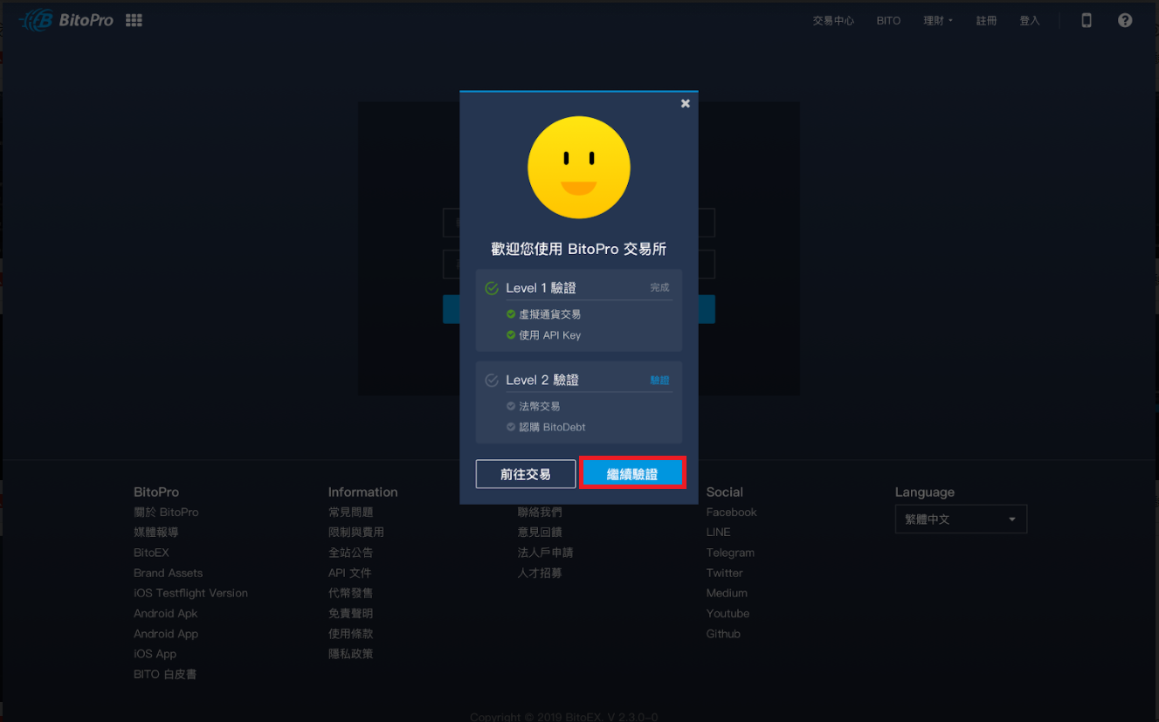Open the Android Apk footer link

[165, 614]
